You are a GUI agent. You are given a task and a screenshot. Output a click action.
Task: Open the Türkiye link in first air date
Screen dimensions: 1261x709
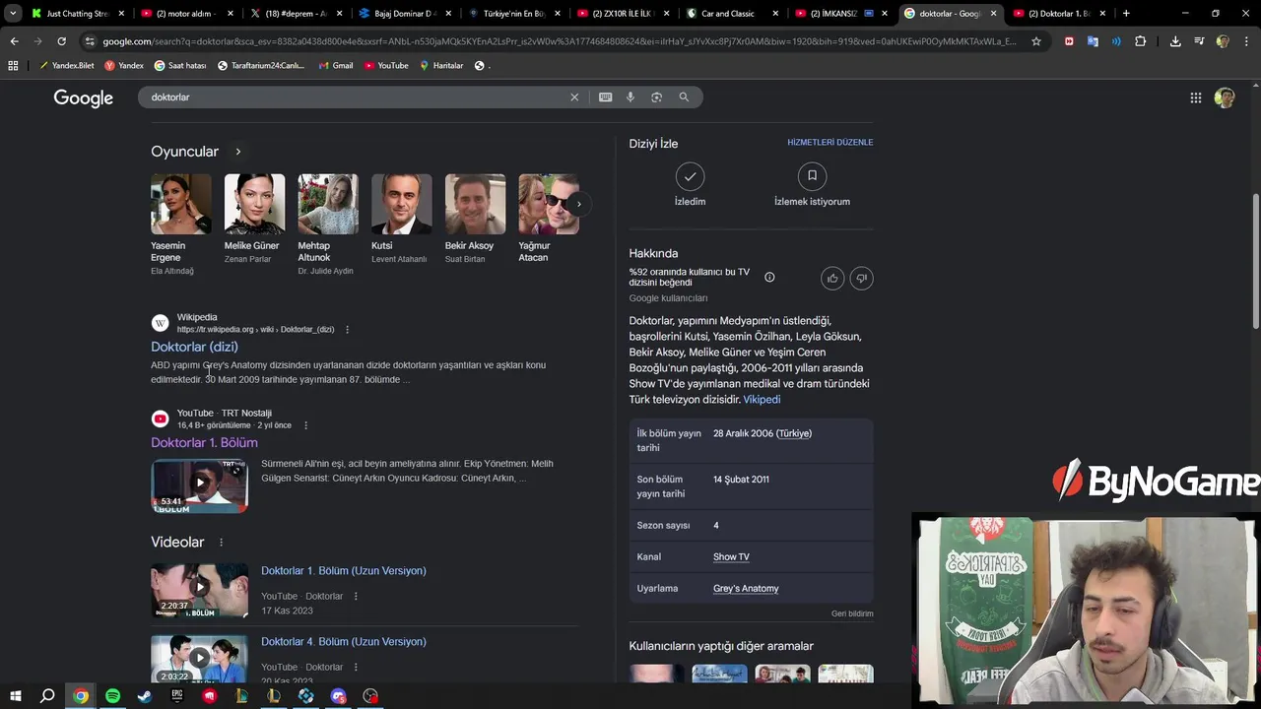coord(793,433)
